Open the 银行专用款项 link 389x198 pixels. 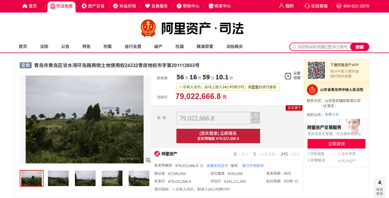253,166
